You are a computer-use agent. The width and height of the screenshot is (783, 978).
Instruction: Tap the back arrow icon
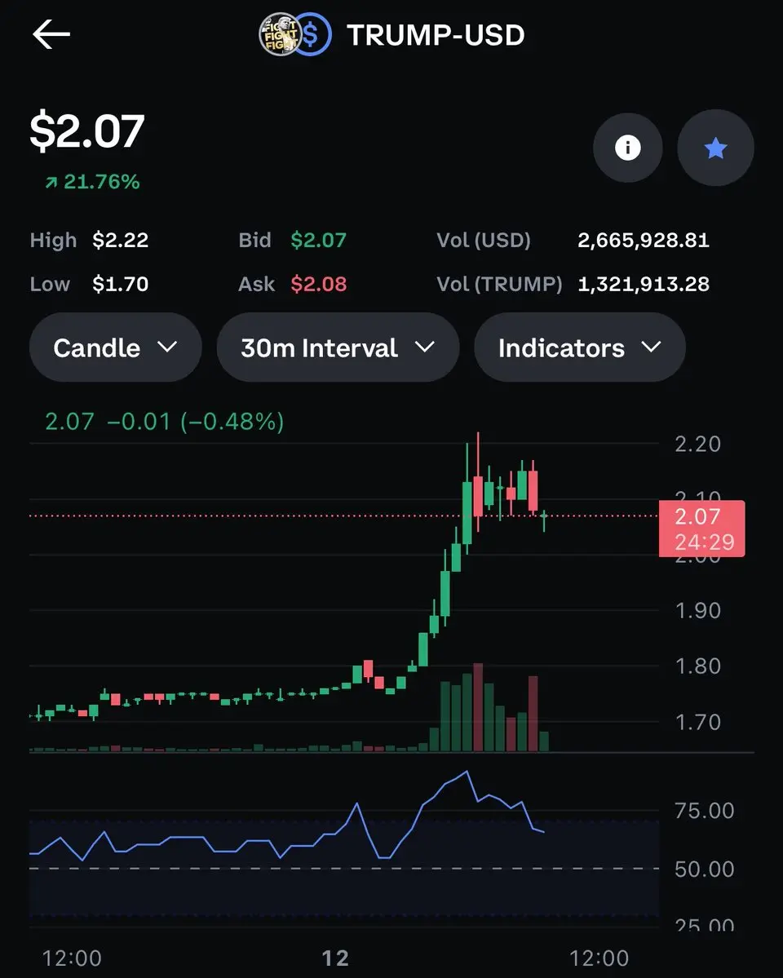[51, 34]
